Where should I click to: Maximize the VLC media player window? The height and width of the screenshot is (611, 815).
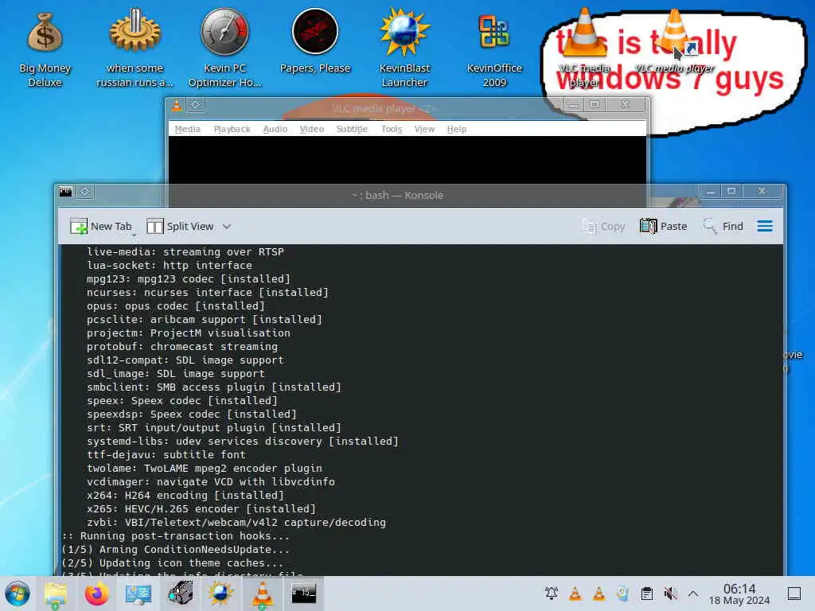pyautogui.click(x=594, y=105)
